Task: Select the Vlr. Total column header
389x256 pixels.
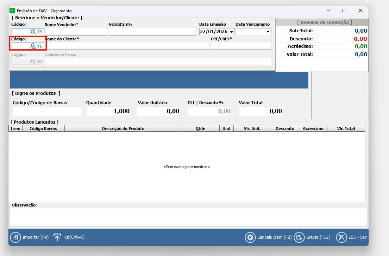Action: click(346, 129)
